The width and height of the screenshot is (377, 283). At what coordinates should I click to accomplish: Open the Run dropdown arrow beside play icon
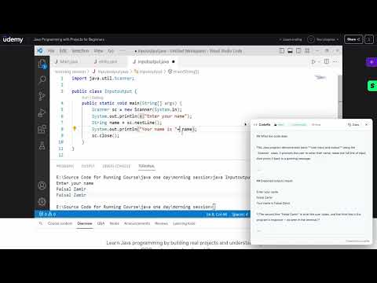coord(319,61)
